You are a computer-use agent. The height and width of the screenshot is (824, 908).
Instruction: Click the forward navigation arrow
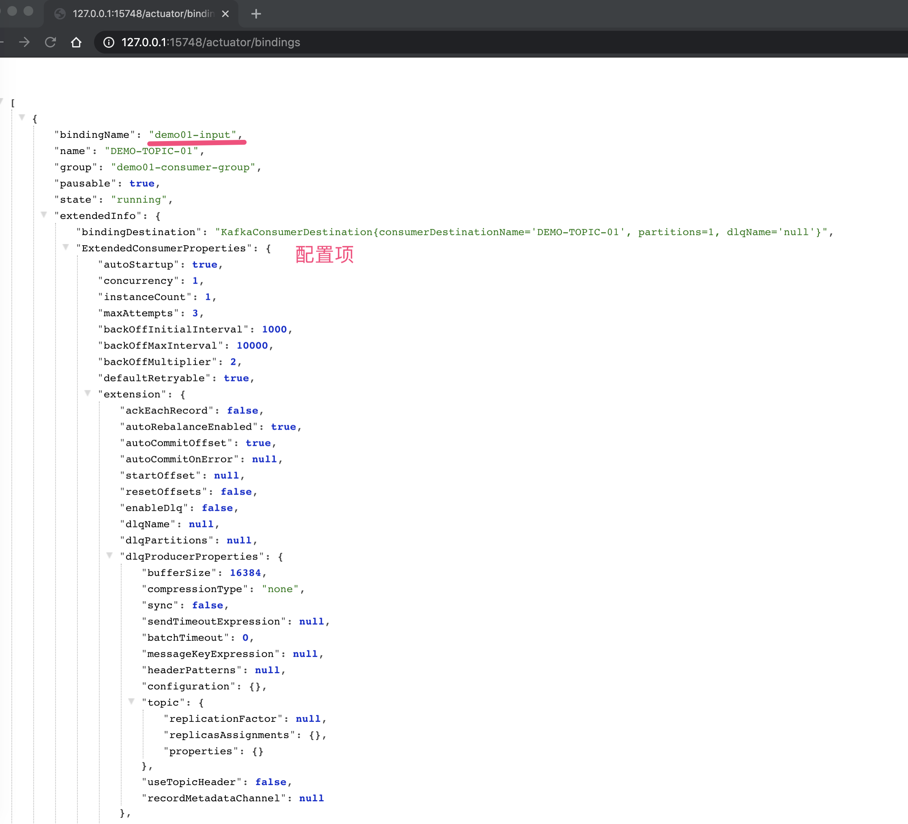pyautogui.click(x=24, y=42)
